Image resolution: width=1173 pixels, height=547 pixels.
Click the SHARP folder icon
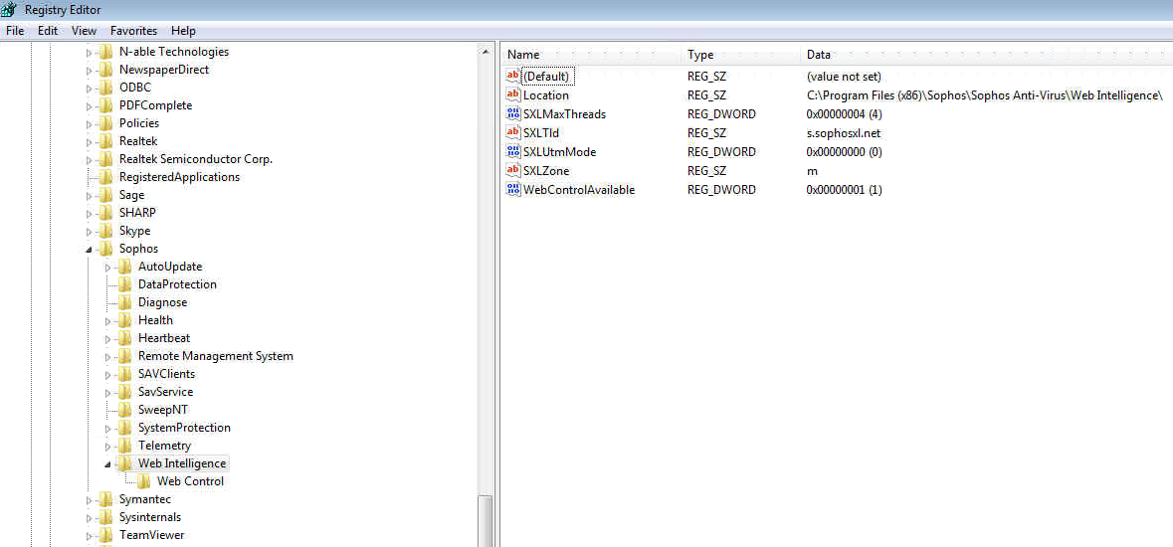pyautogui.click(x=106, y=213)
